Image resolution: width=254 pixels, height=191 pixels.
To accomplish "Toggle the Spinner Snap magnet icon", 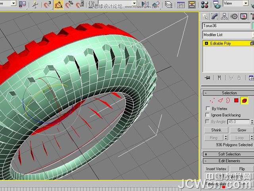I will click(x=80, y=5).
